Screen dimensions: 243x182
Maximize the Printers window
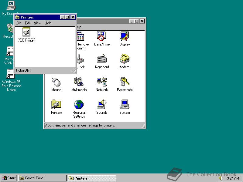click(67, 17)
